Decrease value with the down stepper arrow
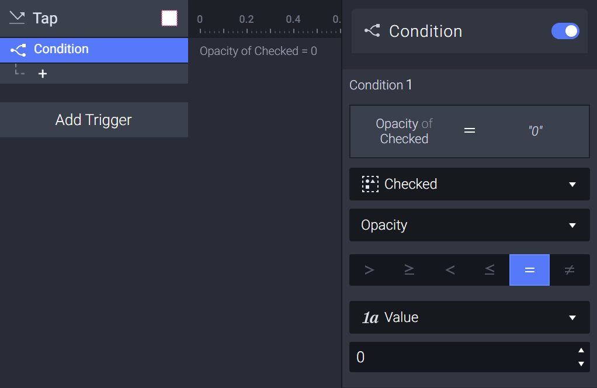This screenshot has width=597, height=388. tap(581, 364)
